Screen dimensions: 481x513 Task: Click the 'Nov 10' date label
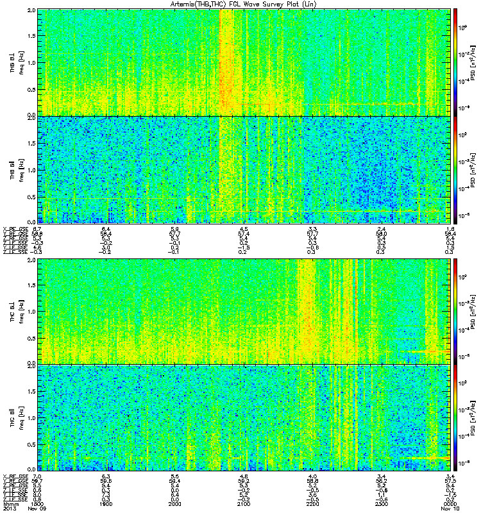[450, 509]
